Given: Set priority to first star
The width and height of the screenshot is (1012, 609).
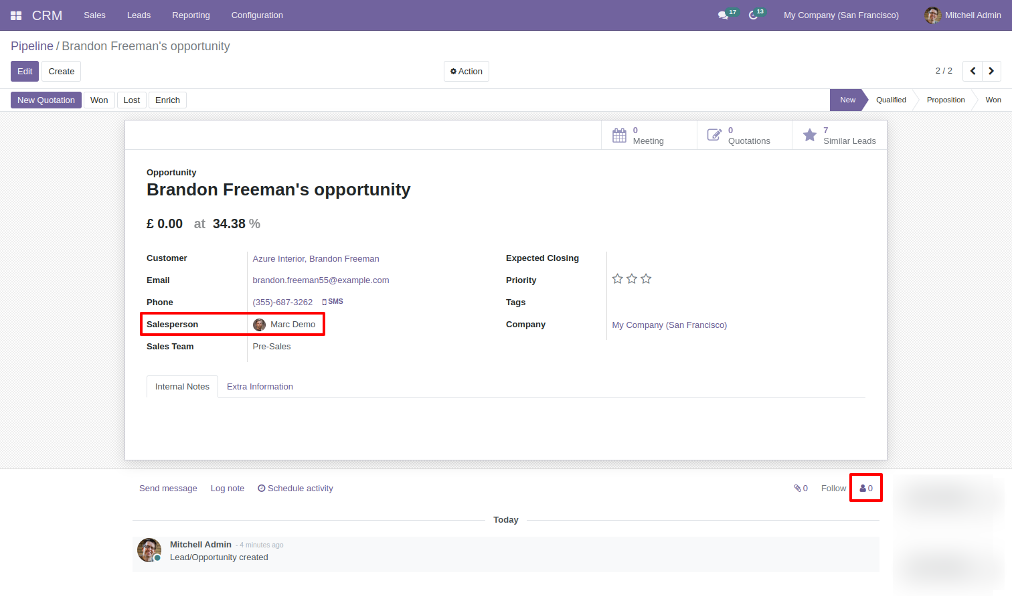Looking at the screenshot, I should (x=618, y=278).
